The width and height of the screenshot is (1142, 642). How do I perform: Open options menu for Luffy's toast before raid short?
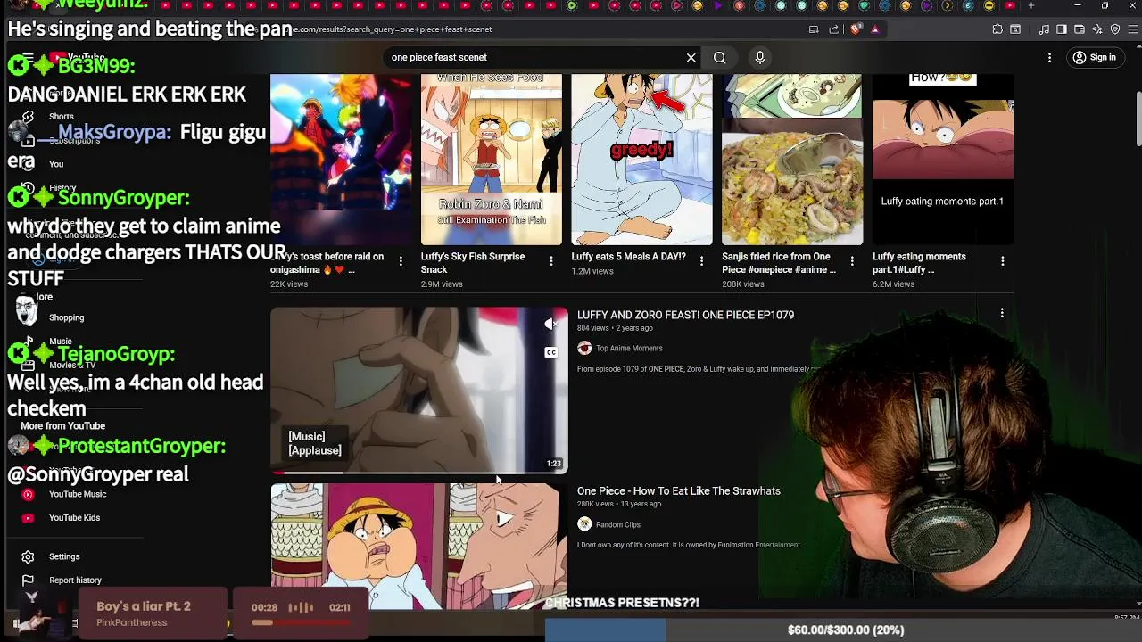click(401, 261)
